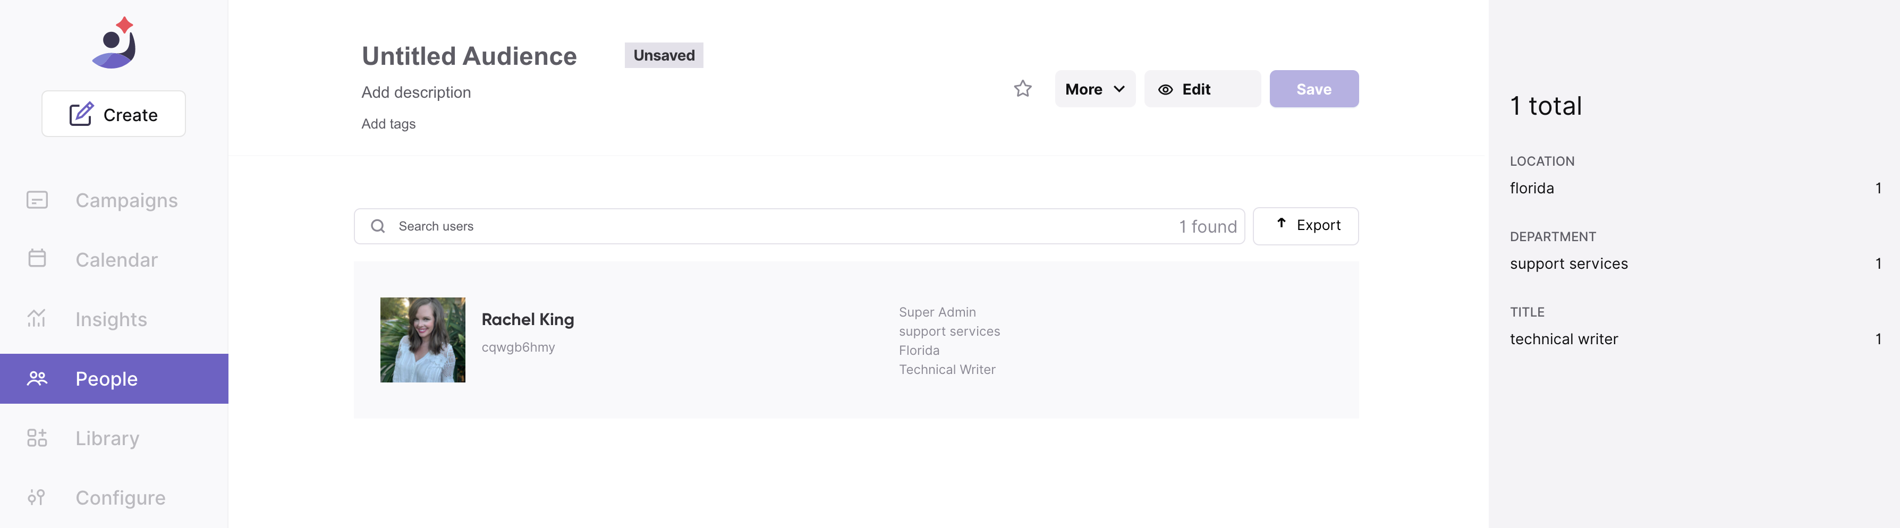Click the eye icon in Edit button
This screenshot has width=1900, height=528.
tap(1165, 89)
